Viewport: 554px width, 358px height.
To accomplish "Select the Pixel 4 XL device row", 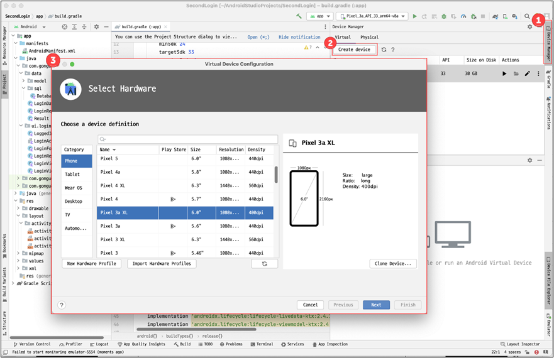I will coord(185,186).
